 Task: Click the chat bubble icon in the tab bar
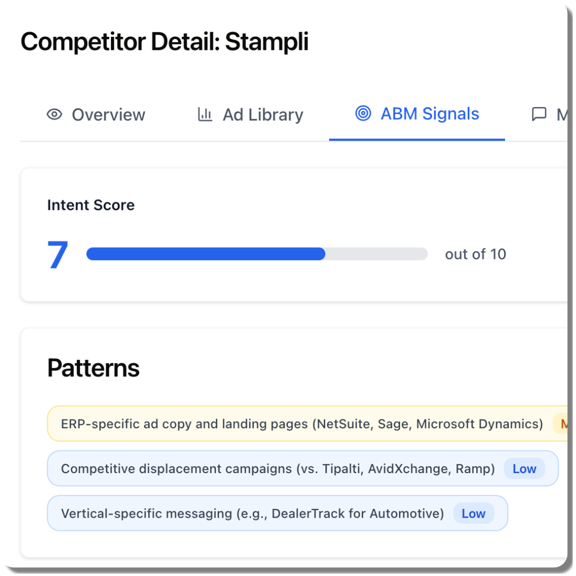point(539,115)
